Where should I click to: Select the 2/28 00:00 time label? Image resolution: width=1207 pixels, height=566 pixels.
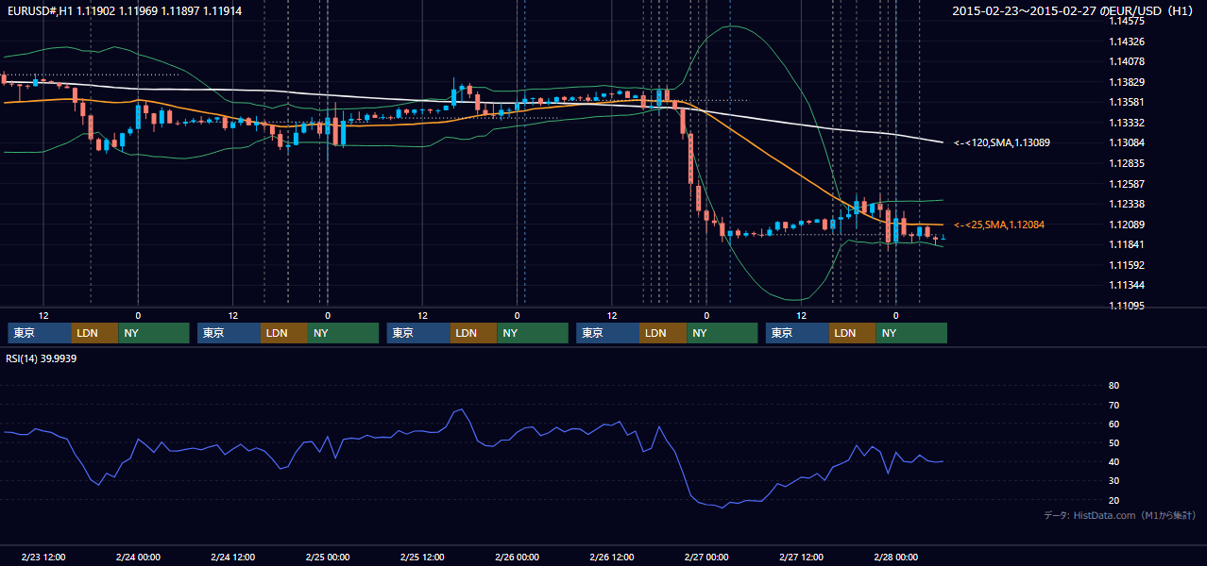tap(895, 557)
